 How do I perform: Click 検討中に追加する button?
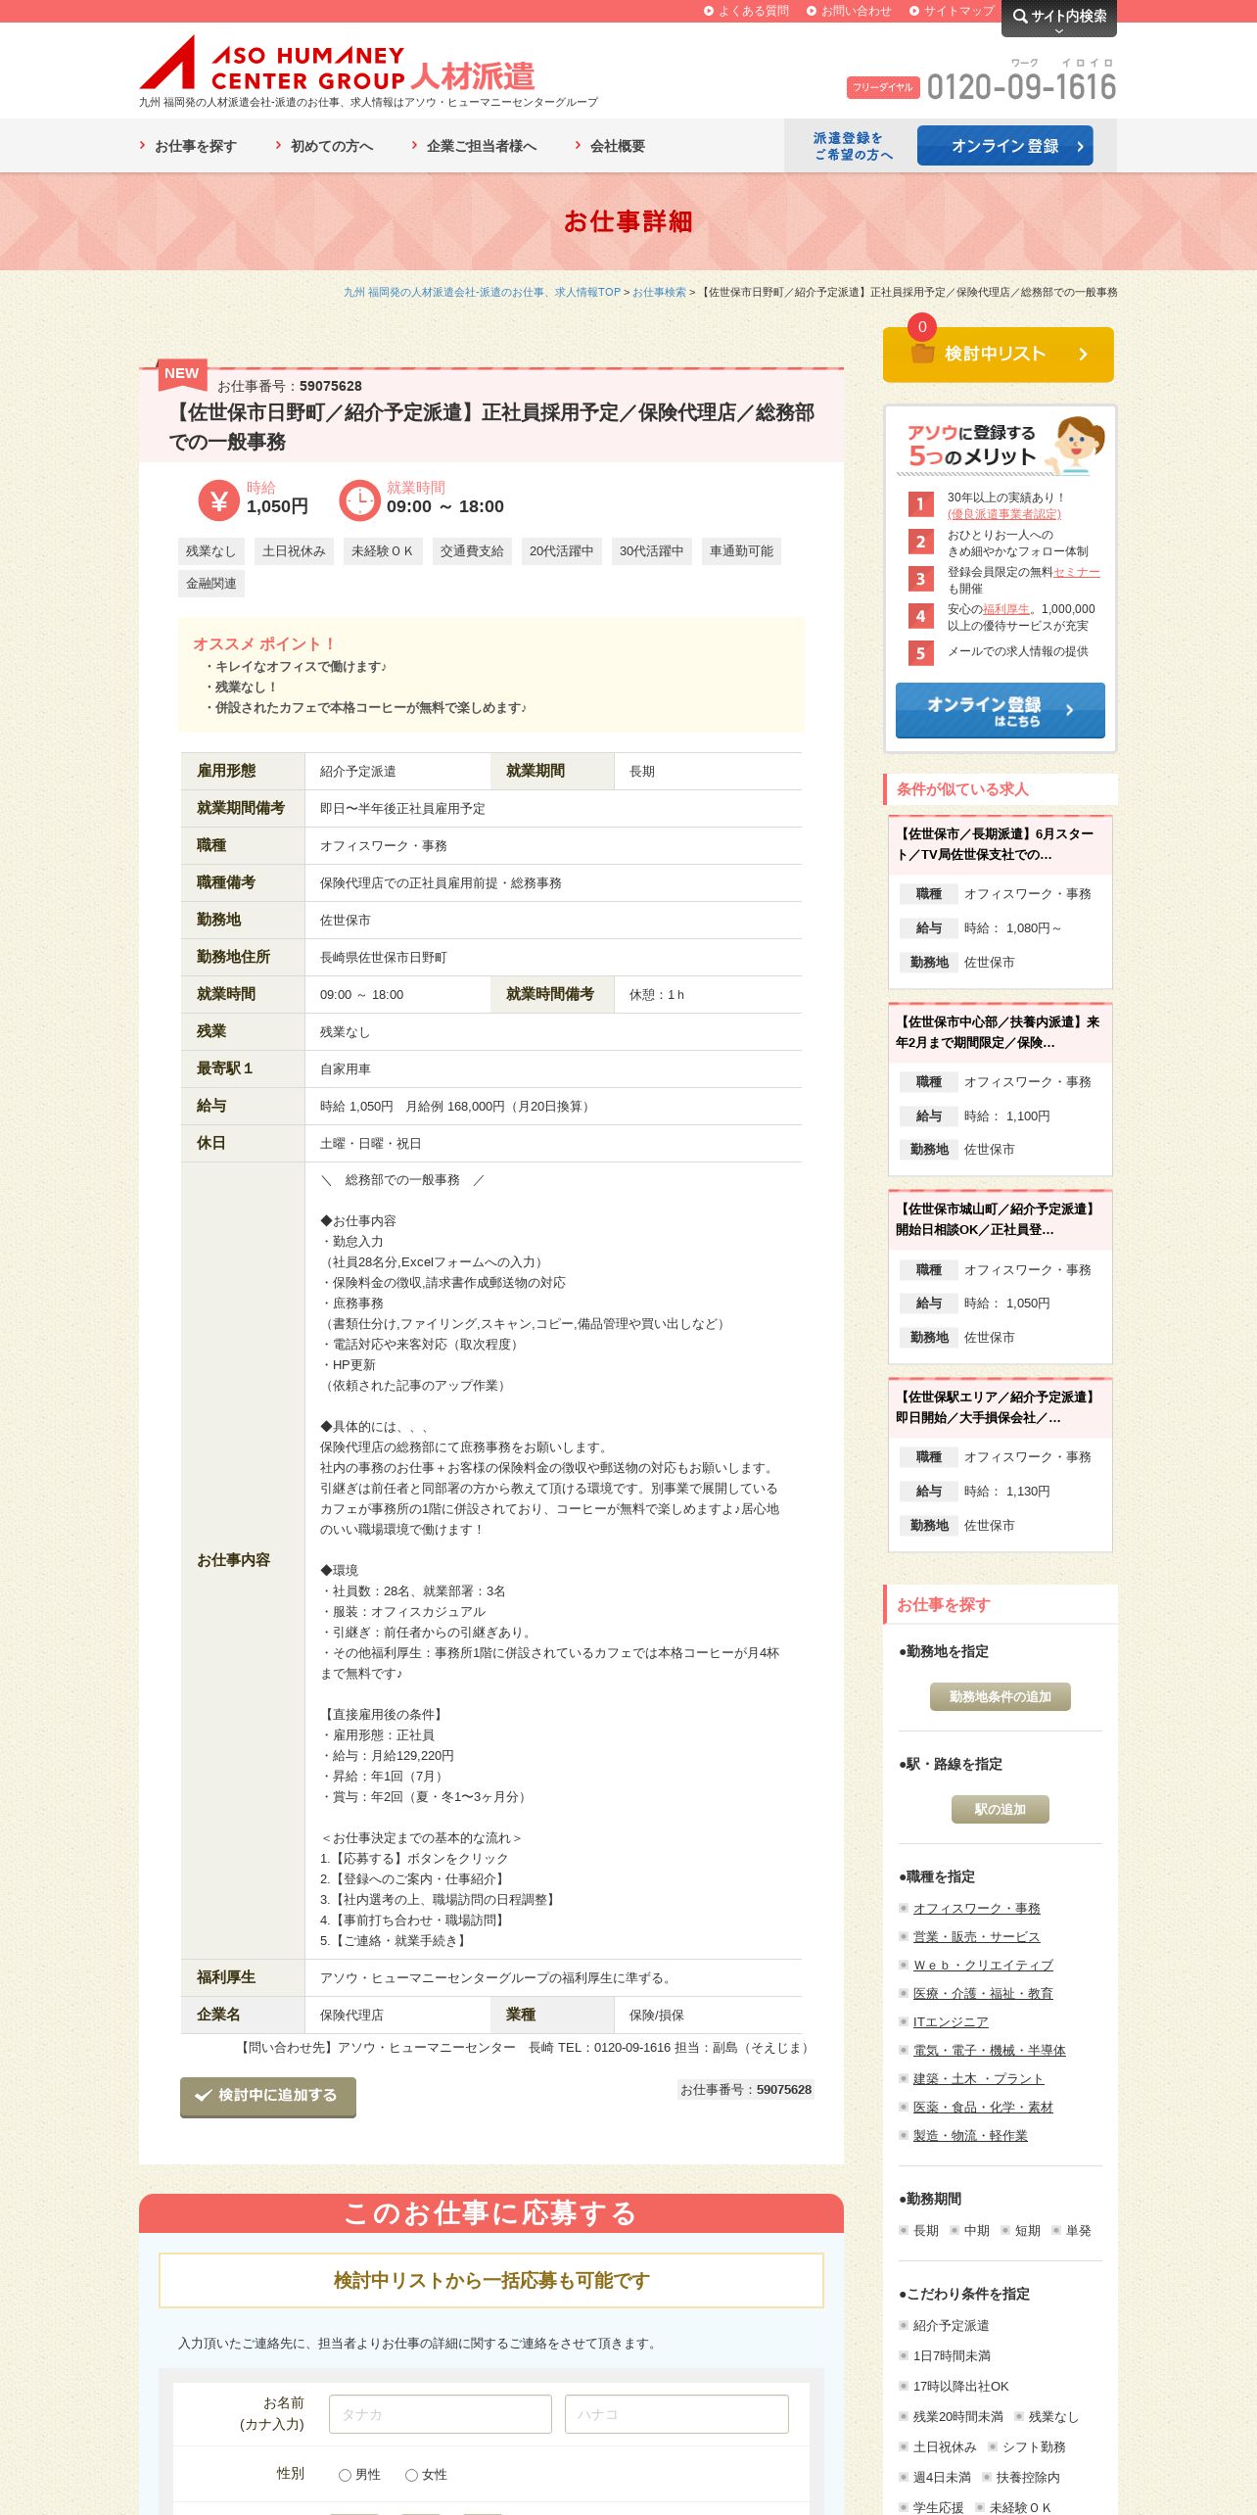tap(267, 2096)
